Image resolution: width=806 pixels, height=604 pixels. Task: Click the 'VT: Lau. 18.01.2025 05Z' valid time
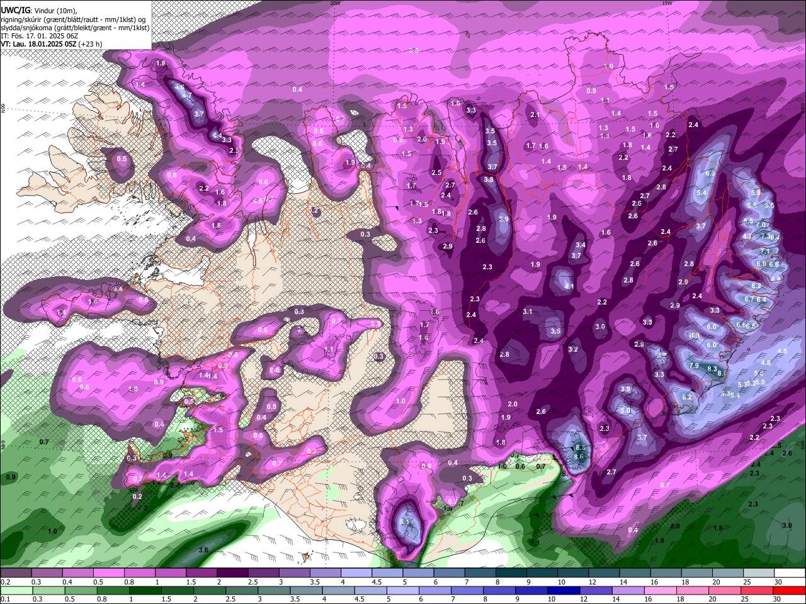coord(38,44)
